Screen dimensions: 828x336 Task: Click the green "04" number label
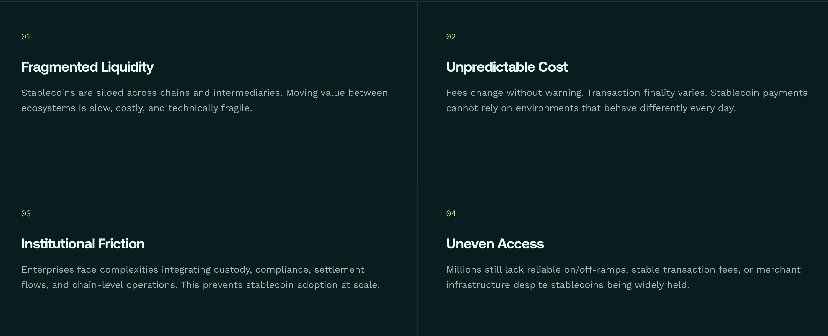pos(451,214)
